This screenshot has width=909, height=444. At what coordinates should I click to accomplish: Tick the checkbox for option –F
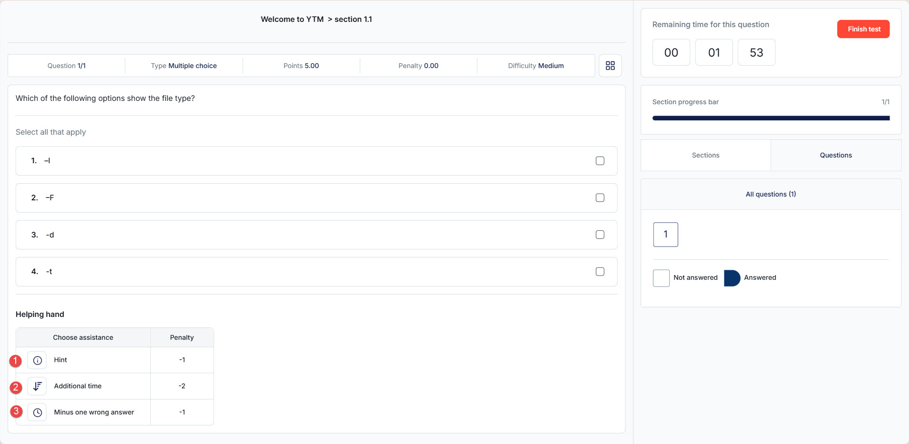(600, 197)
